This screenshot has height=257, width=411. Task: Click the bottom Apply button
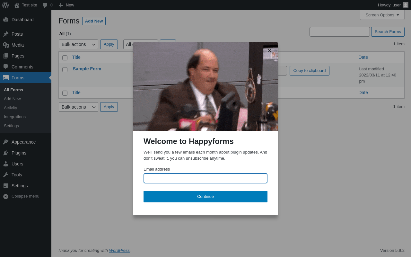109,107
